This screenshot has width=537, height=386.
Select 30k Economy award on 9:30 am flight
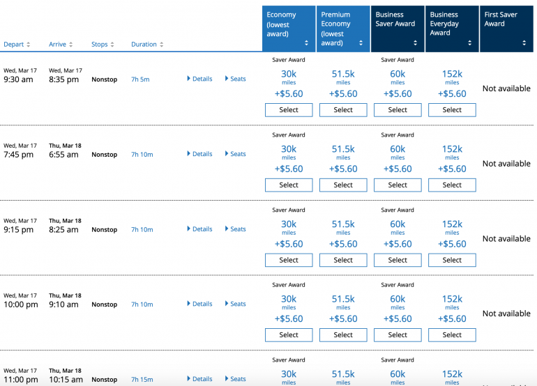click(289, 110)
